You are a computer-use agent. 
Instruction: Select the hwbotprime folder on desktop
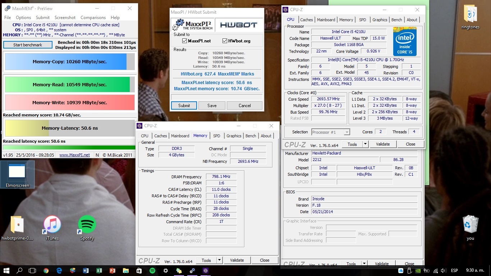[x=17, y=227]
